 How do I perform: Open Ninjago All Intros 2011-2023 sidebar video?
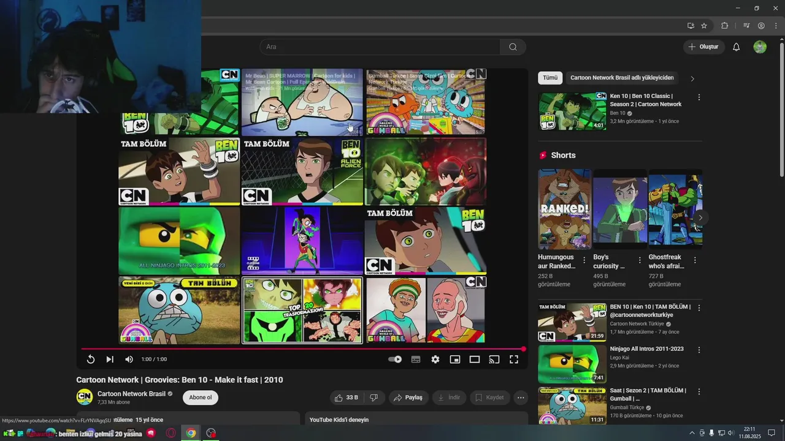(x=572, y=364)
